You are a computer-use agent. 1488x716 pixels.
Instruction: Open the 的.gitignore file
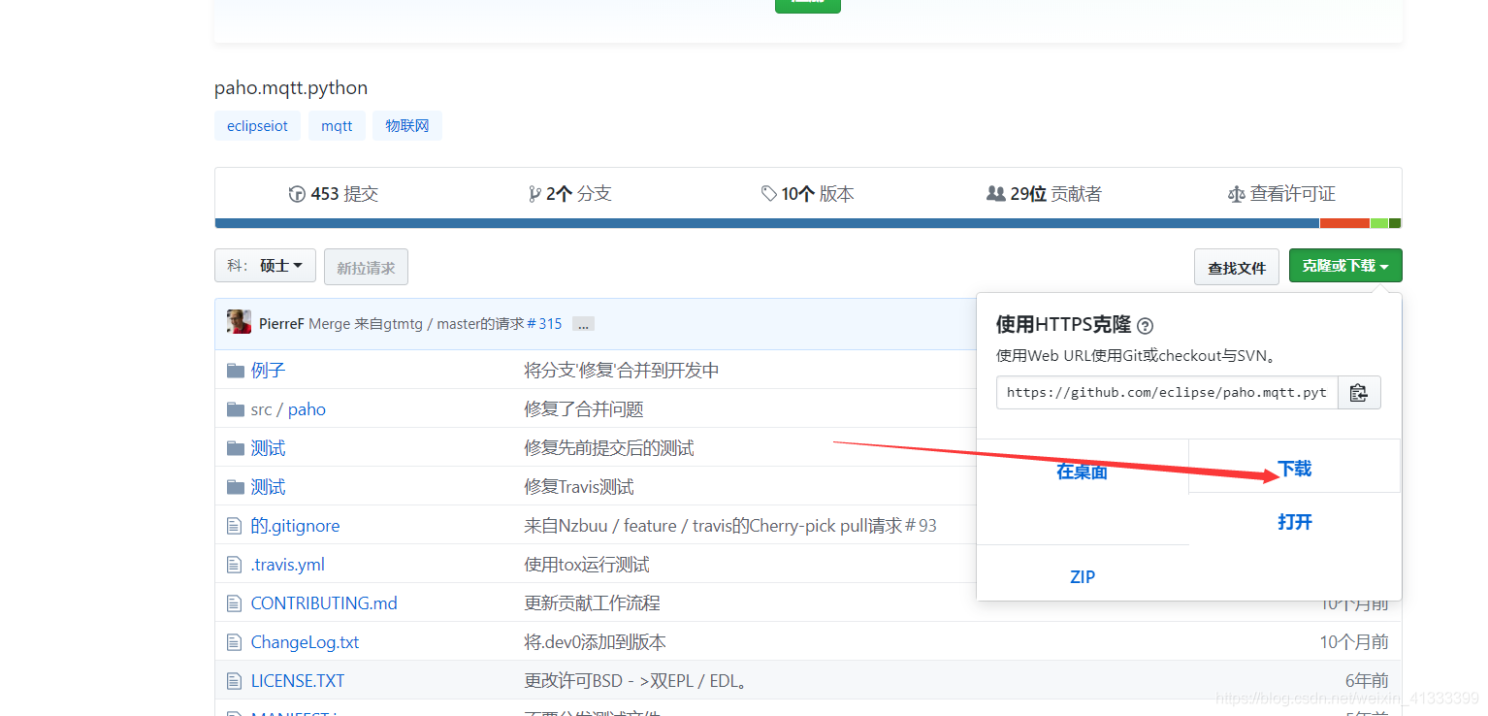click(295, 526)
